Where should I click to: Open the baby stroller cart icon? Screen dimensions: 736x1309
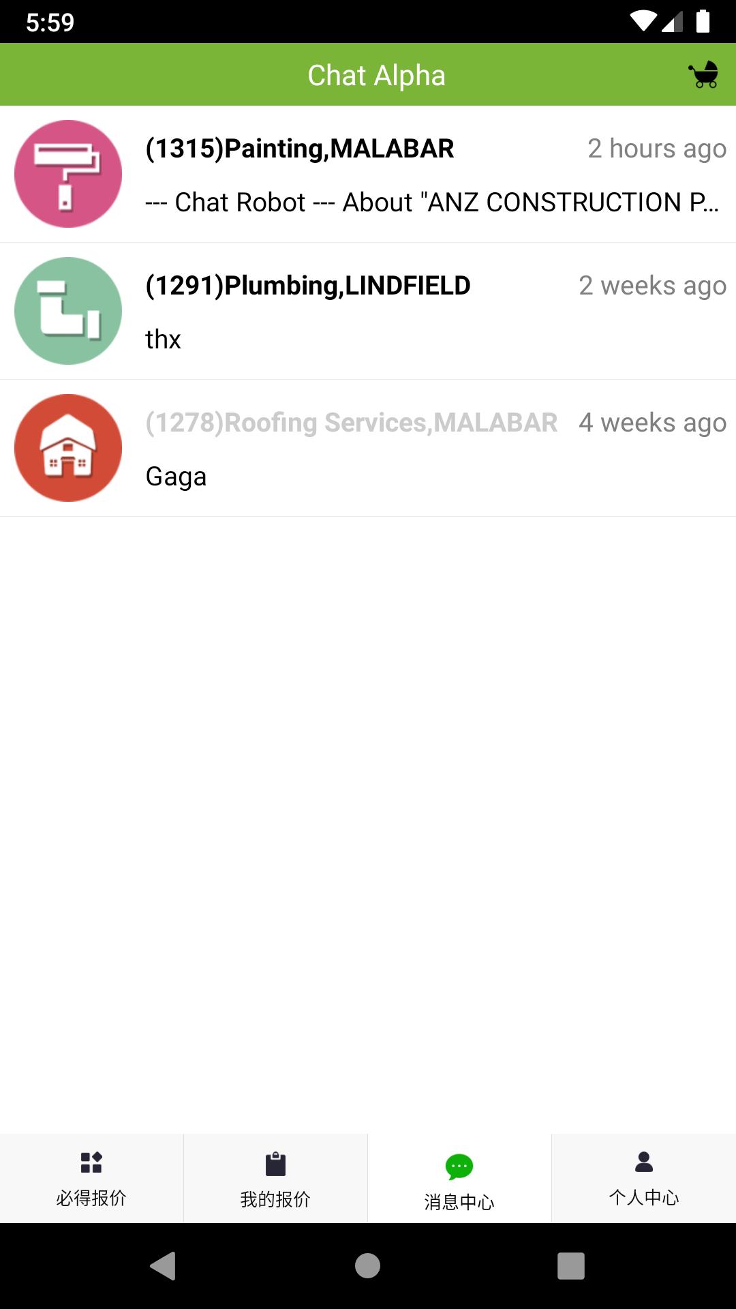pyautogui.click(x=703, y=74)
